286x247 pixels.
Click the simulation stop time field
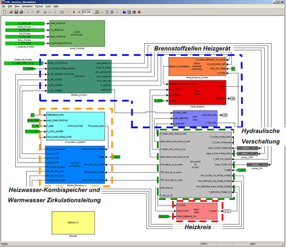pyautogui.click(x=86, y=12)
